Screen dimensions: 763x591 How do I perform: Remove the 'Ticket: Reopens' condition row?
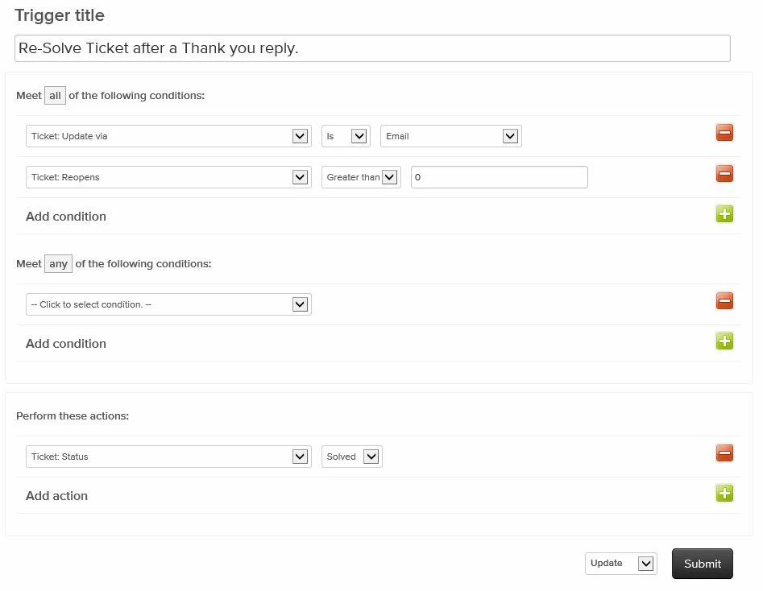pos(724,174)
